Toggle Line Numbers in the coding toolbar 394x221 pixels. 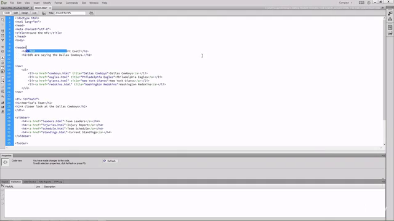coord(2,58)
